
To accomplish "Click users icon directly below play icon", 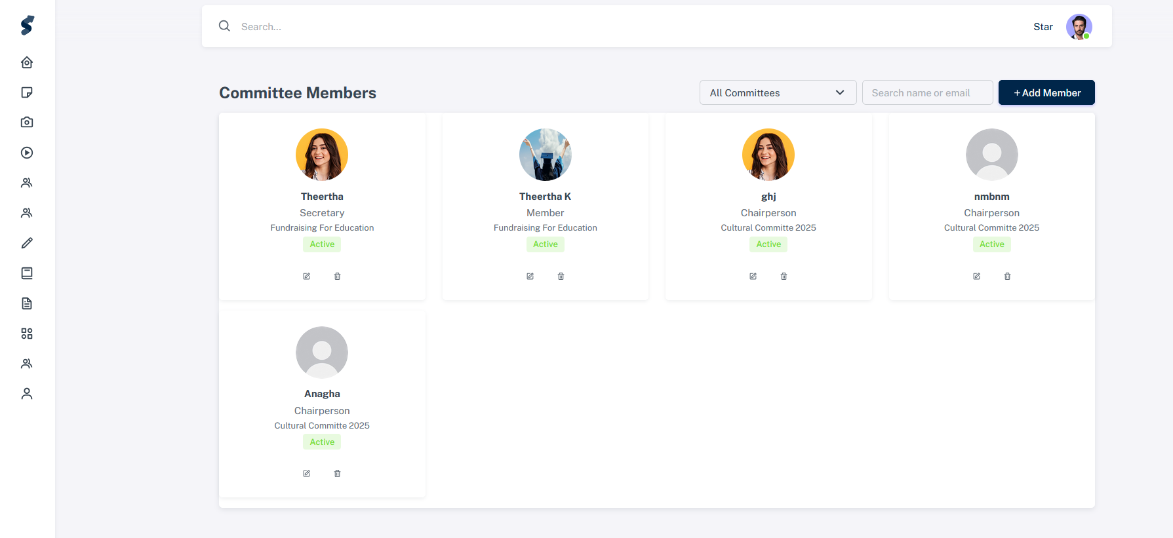I will point(27,183).
